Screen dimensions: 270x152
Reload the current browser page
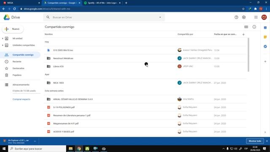point(15,9)
